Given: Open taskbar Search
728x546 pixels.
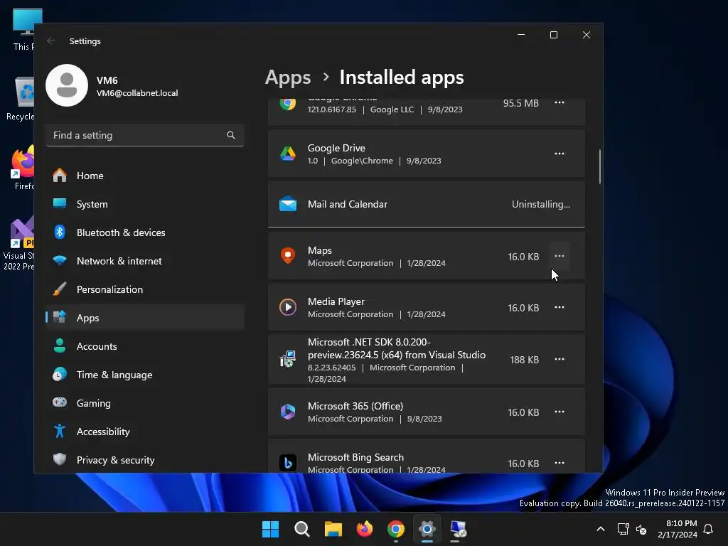Looking at the screenshot, I should pos(301,529).
